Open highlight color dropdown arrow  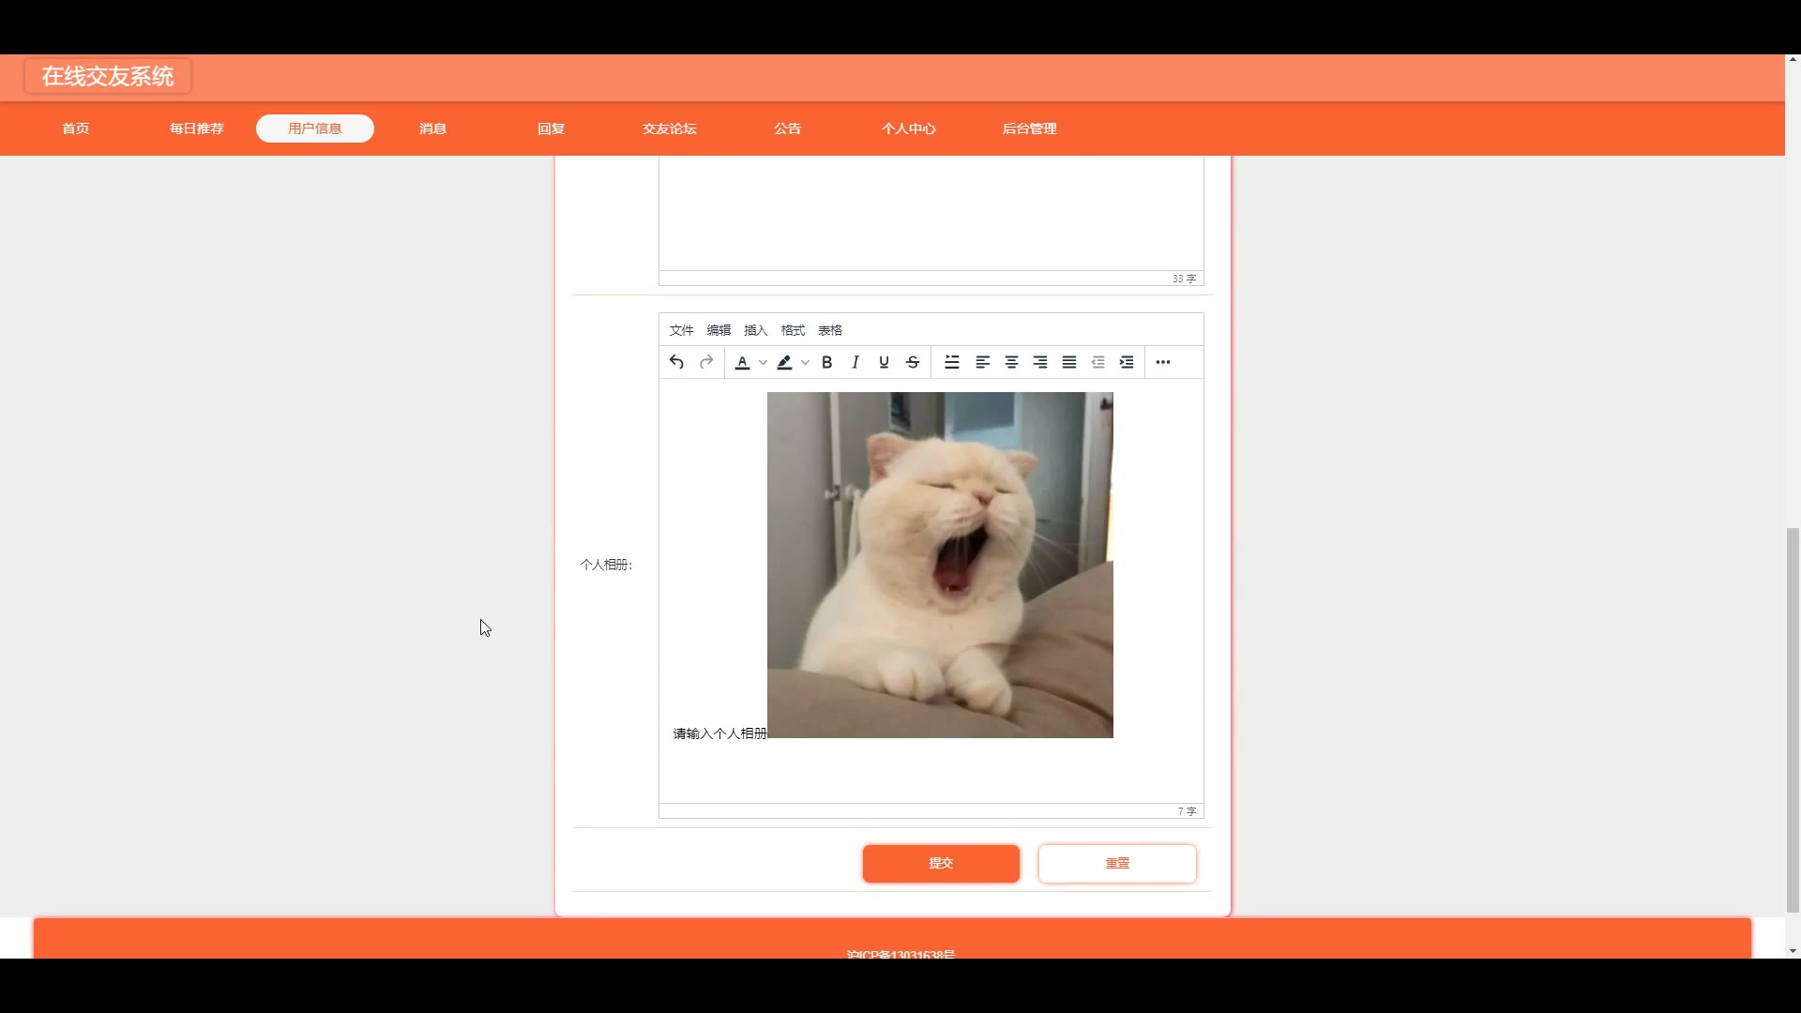pyautogui.click(x=805, y=362)
